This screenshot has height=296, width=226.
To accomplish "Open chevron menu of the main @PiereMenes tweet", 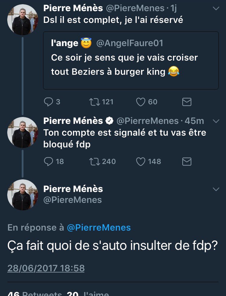I will 216,189.
